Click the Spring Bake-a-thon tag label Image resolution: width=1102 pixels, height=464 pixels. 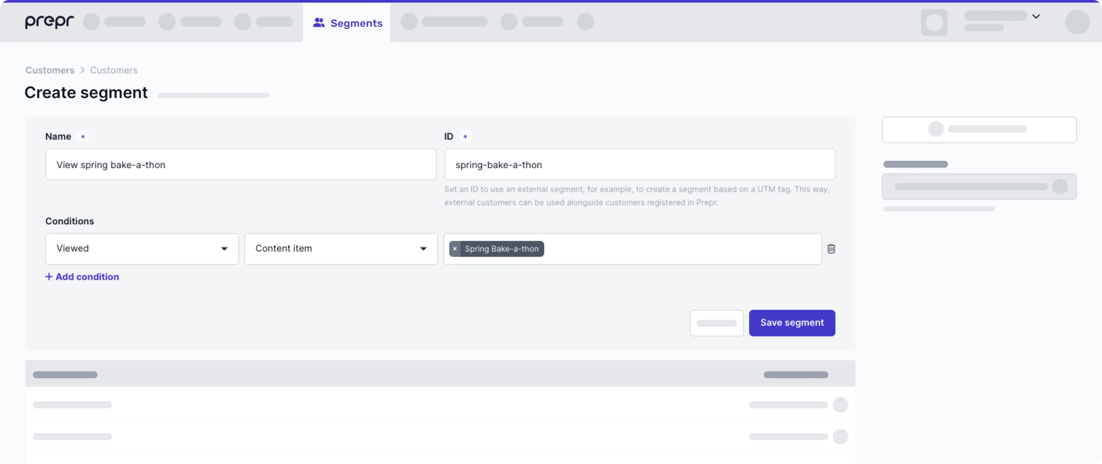pyautogui.click(x=501, y=249)
